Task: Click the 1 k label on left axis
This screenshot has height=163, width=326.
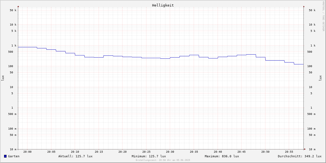Action: click(14, 46)
